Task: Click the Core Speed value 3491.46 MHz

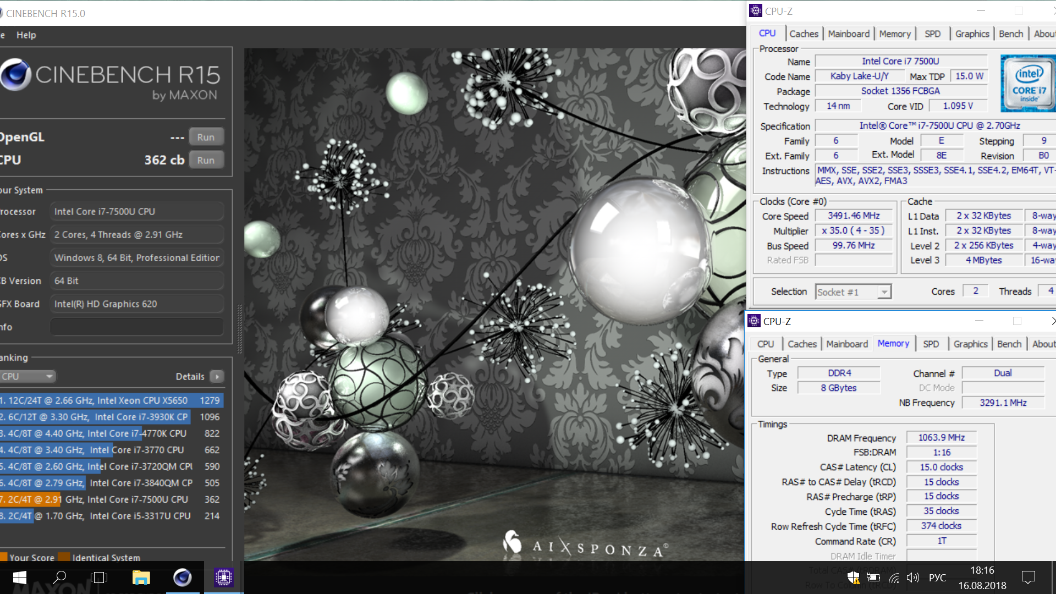Action: (x=854, y=216)
